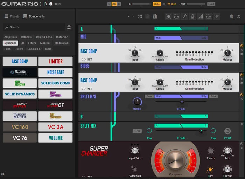
Task: Select the Dynamics category
Action: click(10, 43)
